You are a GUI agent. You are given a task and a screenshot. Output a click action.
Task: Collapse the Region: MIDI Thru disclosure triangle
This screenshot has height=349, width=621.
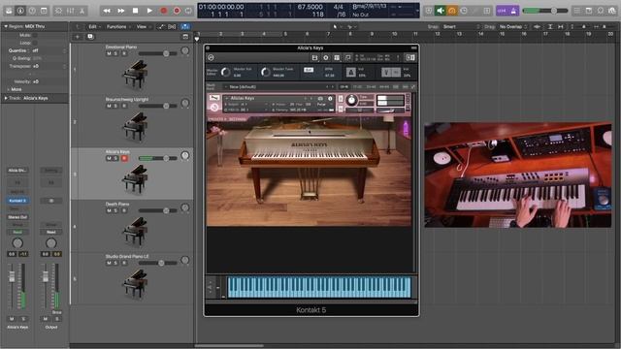[6, 26]
